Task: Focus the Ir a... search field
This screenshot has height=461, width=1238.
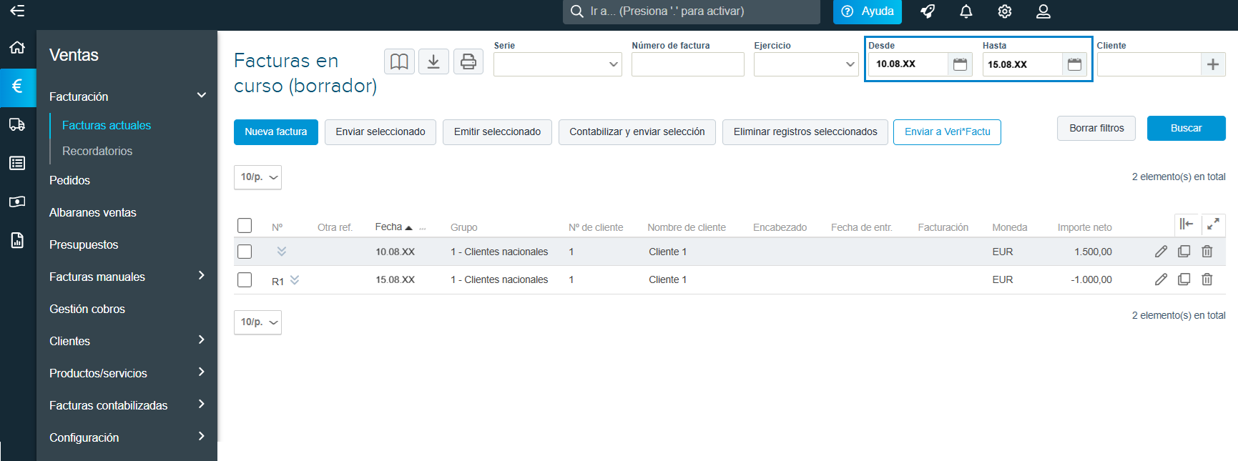Action: point(692,11)
